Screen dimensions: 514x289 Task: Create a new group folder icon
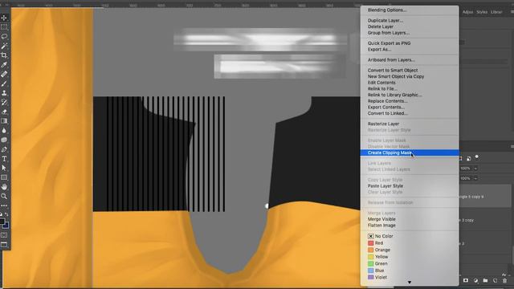tap(485, 280)
